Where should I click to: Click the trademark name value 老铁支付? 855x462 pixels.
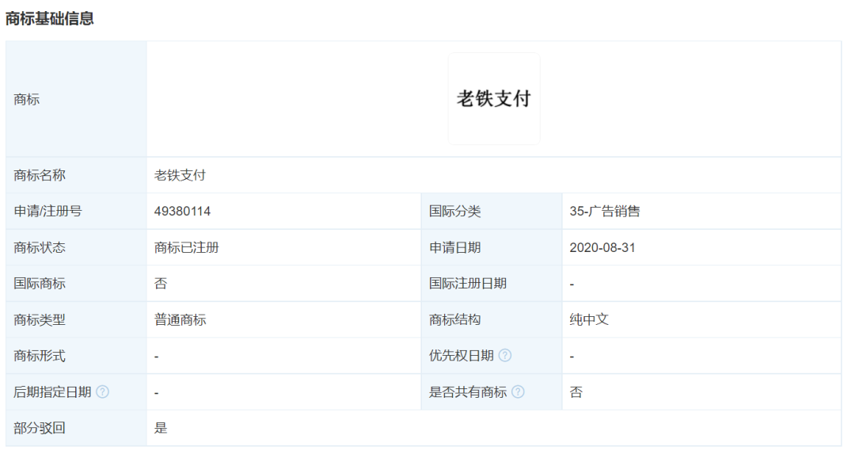click(x=180, y=175)
